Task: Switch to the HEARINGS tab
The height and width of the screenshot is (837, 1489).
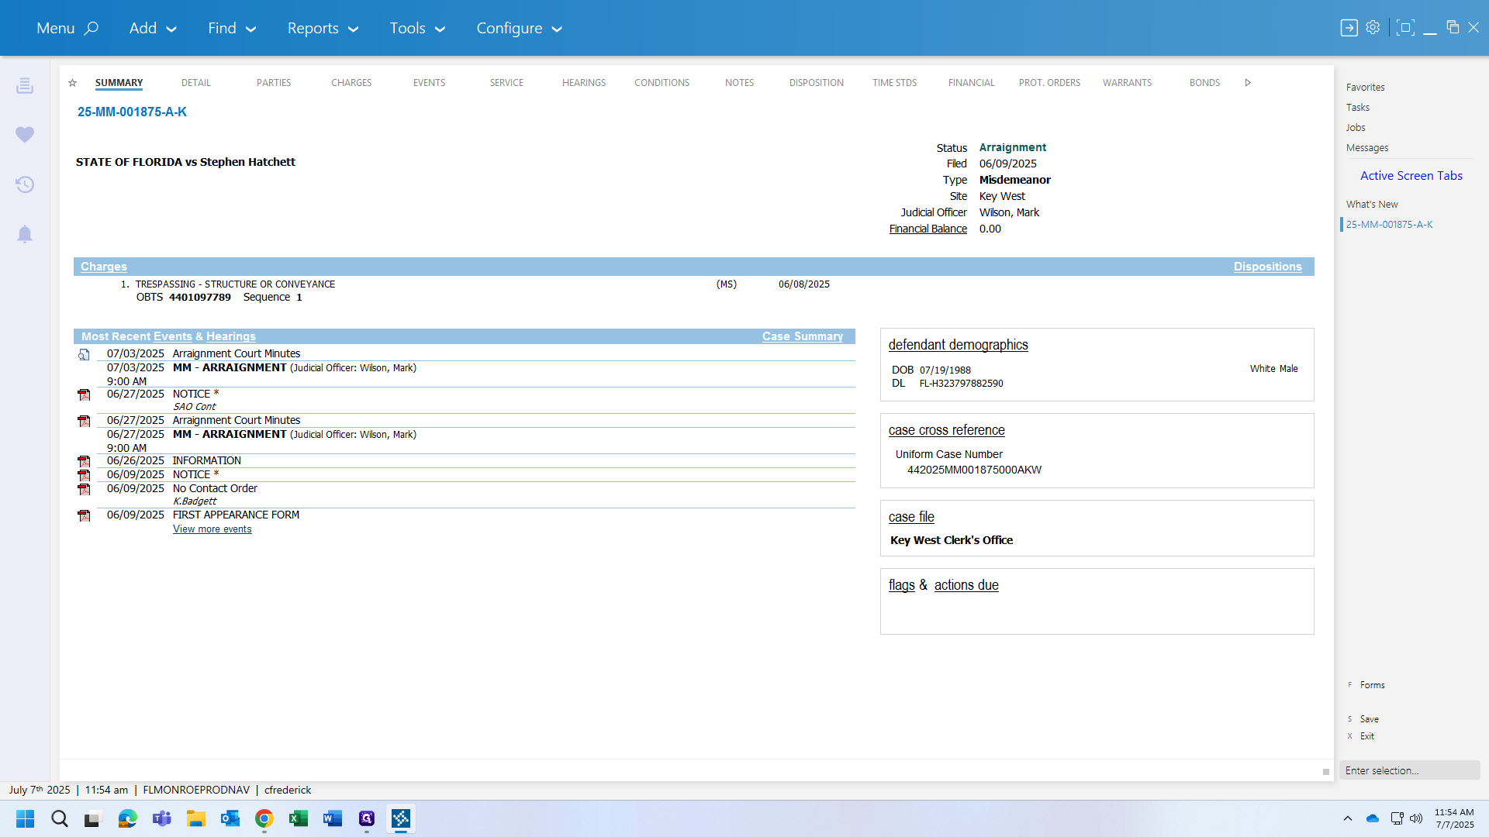Action: click(584, 83)
